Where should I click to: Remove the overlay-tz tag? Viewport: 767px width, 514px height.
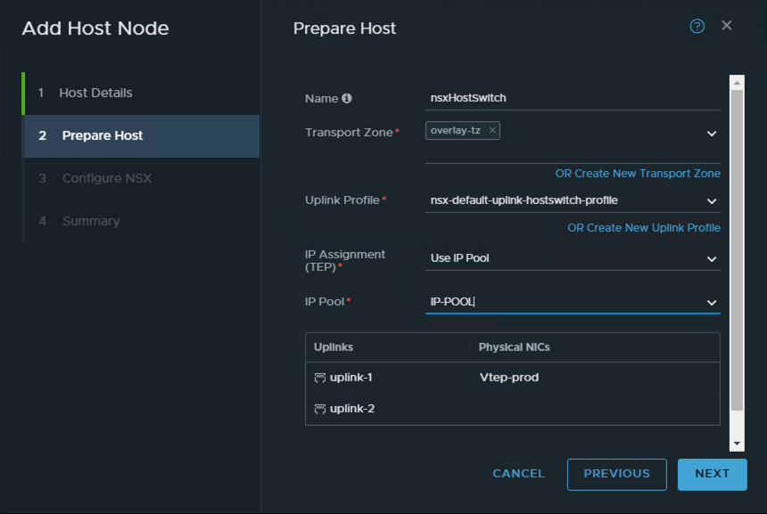pyautogui.click(x=492, y=130)
